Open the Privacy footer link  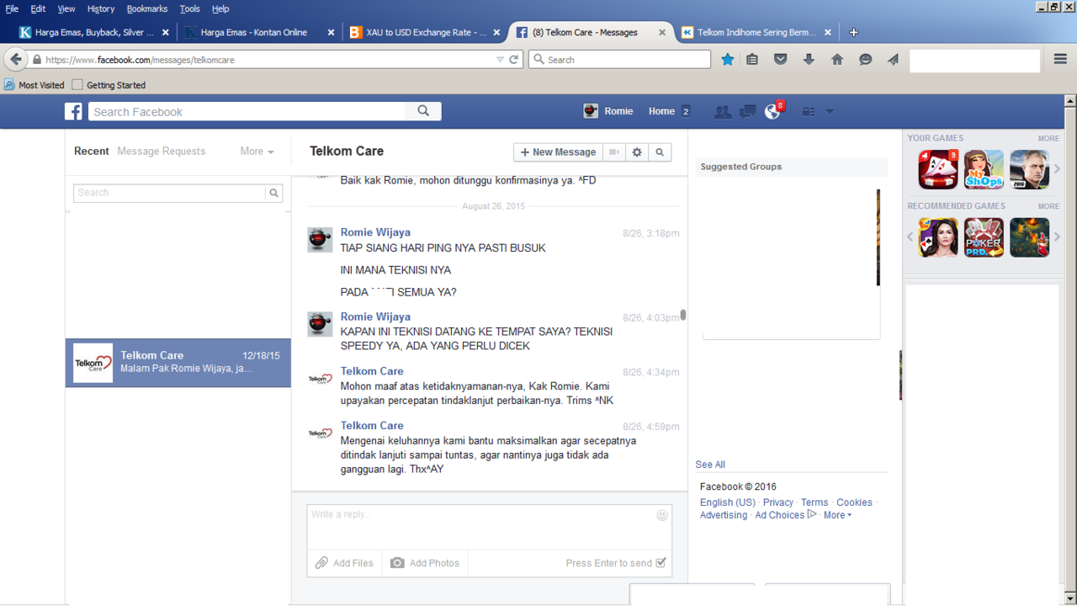pyautogui.click(x=778, y=502)
